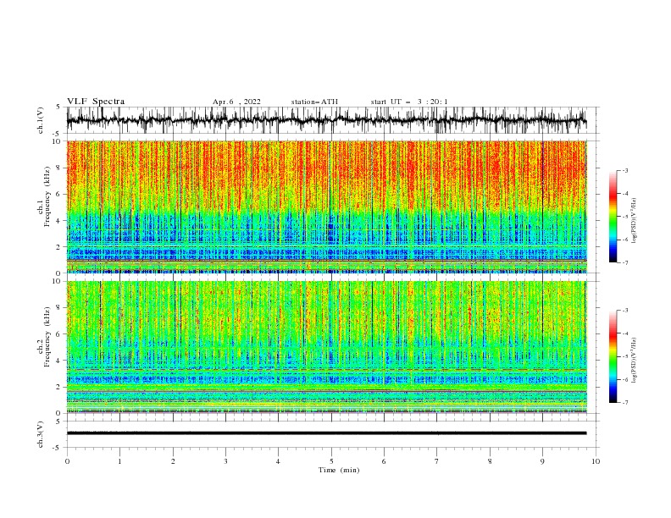Image resolution: width=671 pixels, height=518 pixels.
Task: Click the "station=ATH" header label
Action: pyautogui.click(x=314, y=102)
